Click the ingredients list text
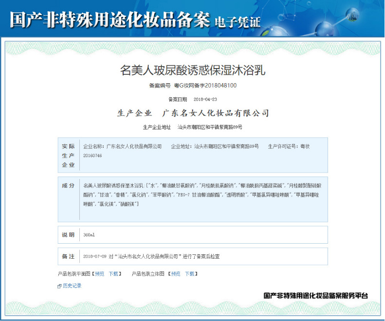The width and height of the screenshot is (385, 321). click(x=202, y=195)
